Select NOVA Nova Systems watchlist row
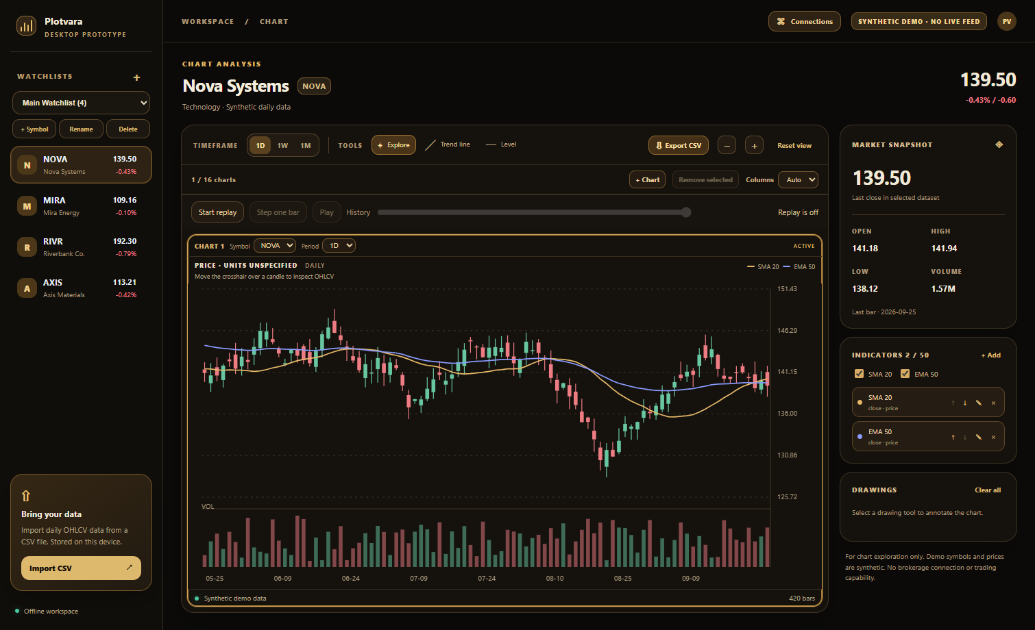The image size is (1035, 630). coord(81,165)
